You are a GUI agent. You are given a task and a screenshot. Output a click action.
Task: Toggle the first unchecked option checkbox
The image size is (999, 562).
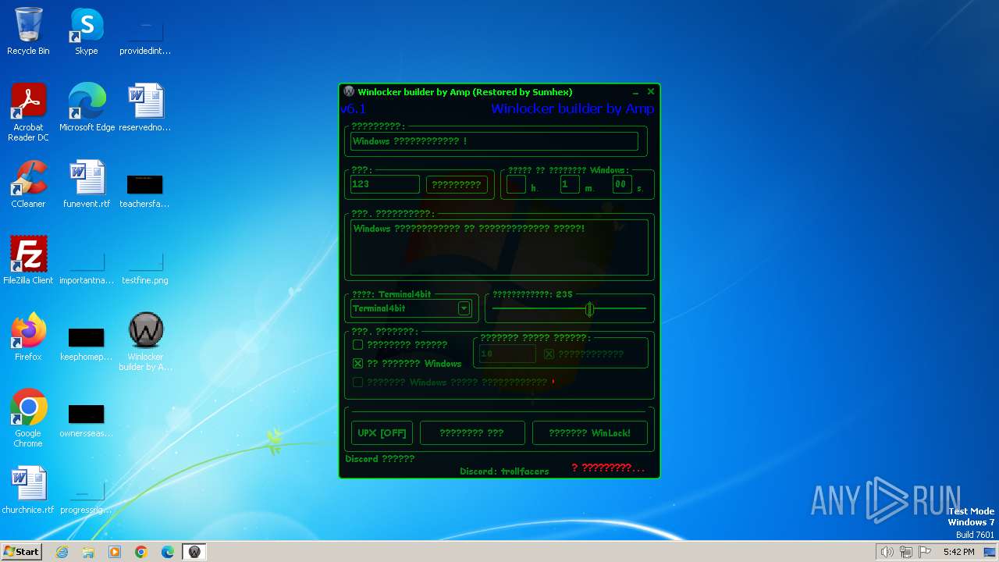pos(357,344)
